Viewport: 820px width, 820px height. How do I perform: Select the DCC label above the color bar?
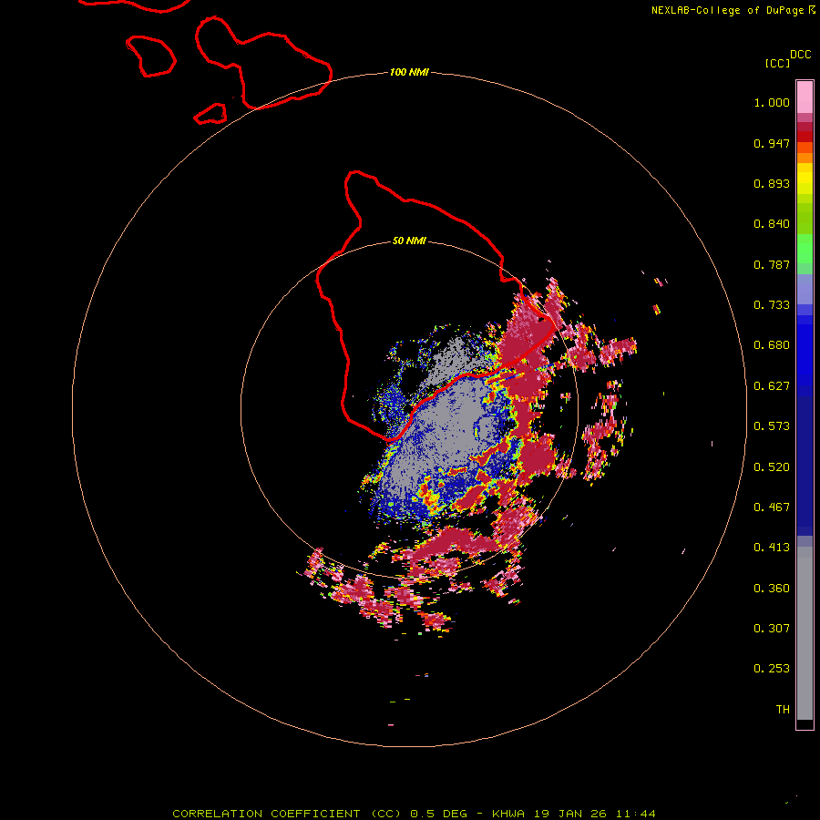click(x=800, y=55)
